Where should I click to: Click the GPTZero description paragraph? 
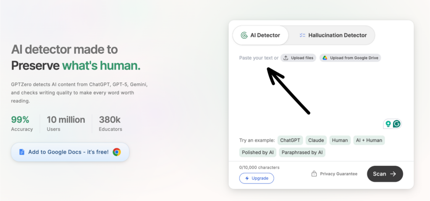(x=79, y=93)
